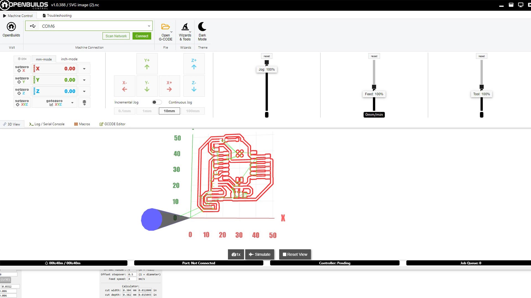The image size is (531, 298).
Task: Select mm-mode units
Action: pyautogui.click(x=44, y=59)
